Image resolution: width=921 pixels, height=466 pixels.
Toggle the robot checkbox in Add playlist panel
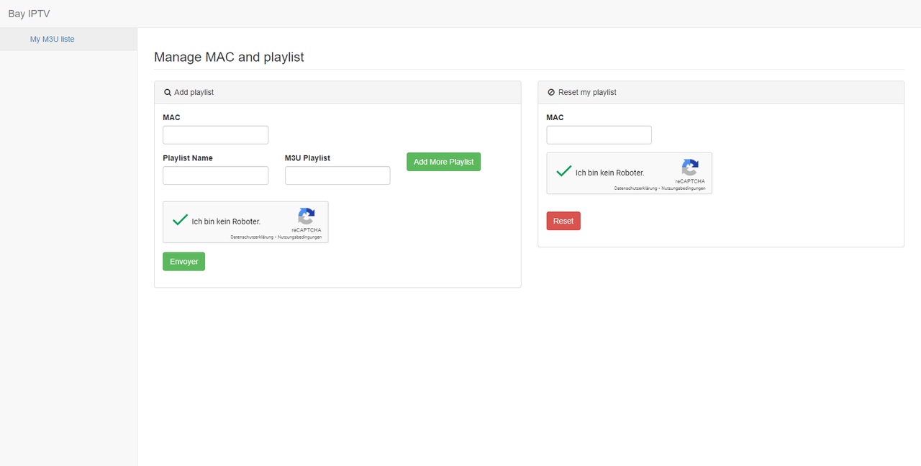pyautogui.click(x=180, y=221)
